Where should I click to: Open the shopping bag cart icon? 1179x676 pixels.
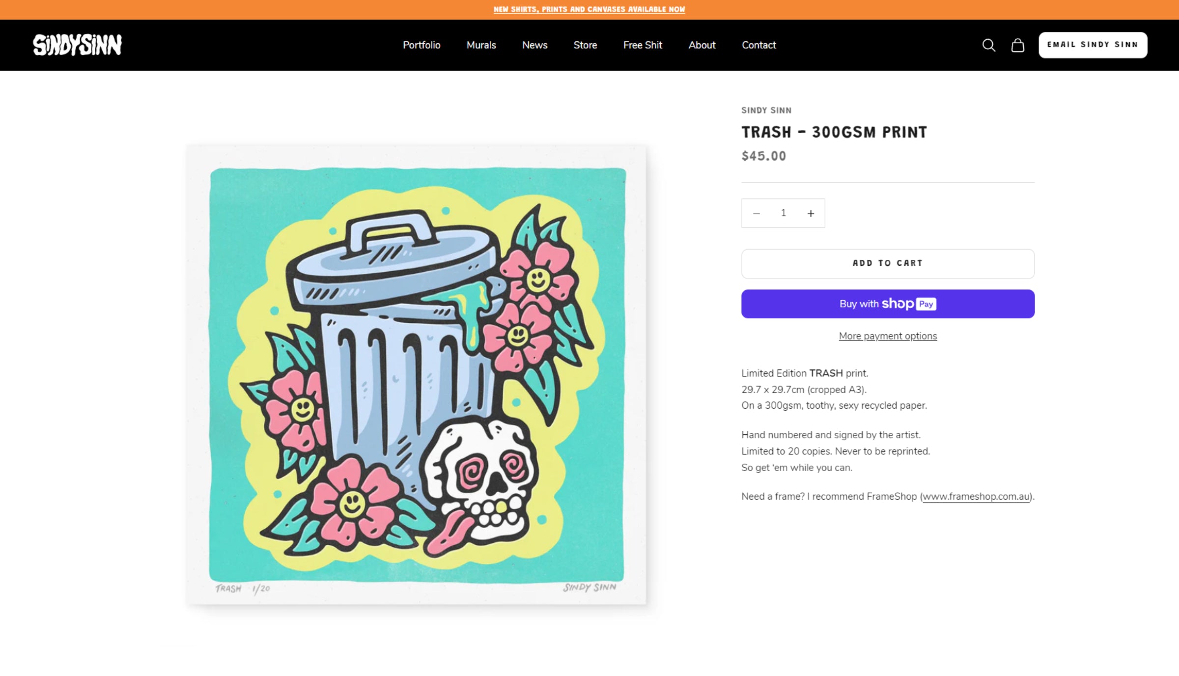click(1017, 45)
